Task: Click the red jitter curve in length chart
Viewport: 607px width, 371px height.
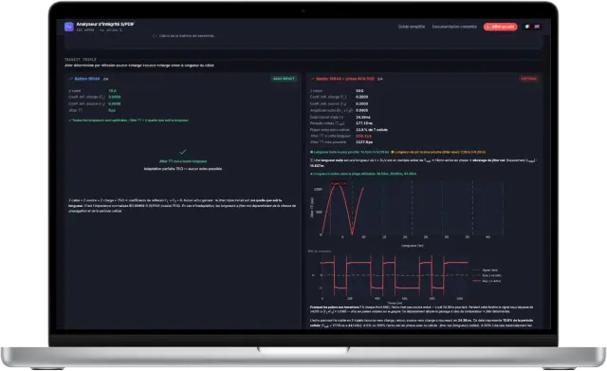Action: (342, 209)
